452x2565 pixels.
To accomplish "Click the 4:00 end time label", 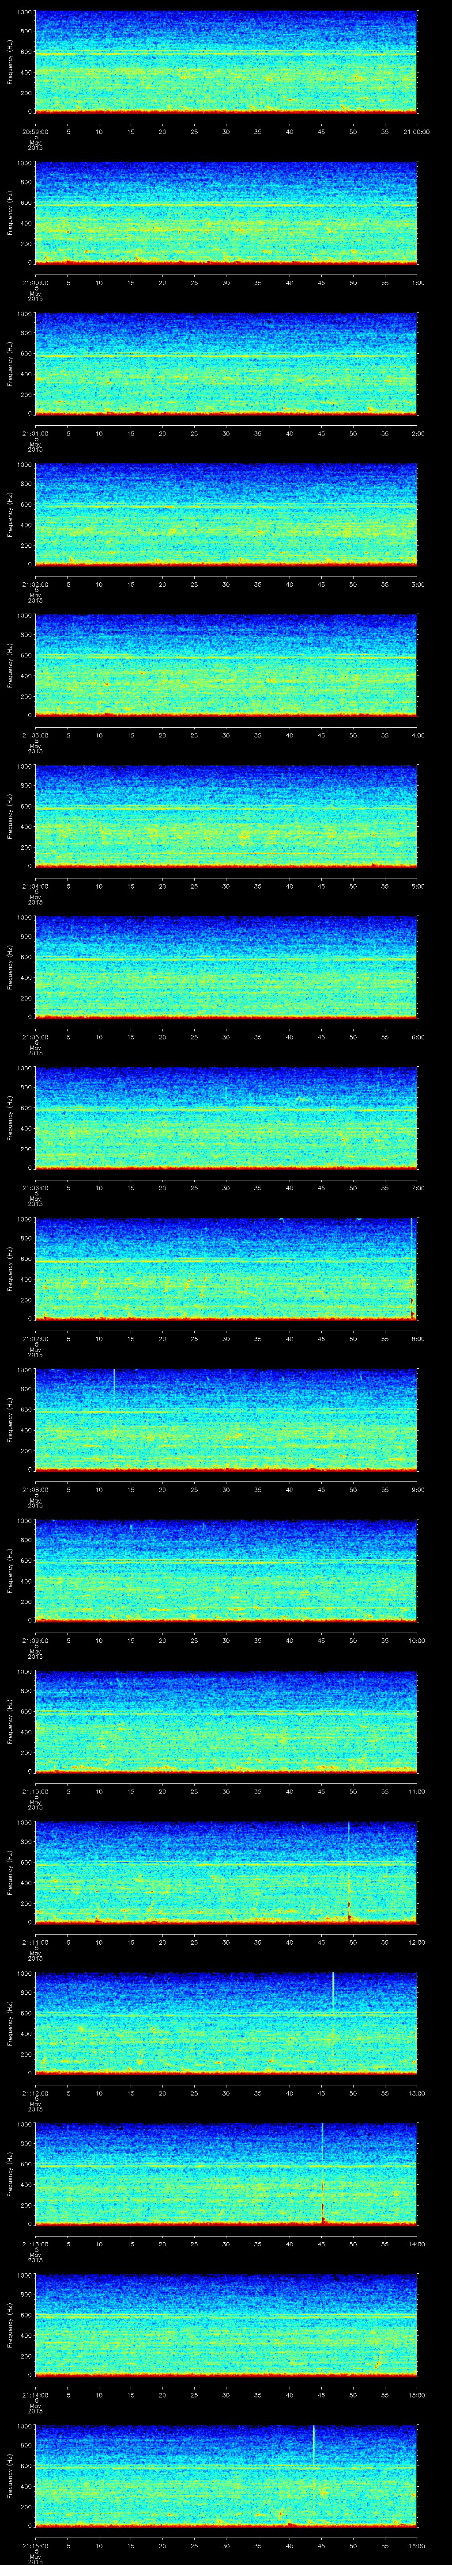I will (x=418, y=735).
